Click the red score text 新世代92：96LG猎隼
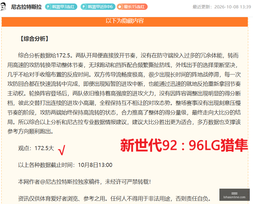This screenshot has height=204, width=253. [184, 145]
